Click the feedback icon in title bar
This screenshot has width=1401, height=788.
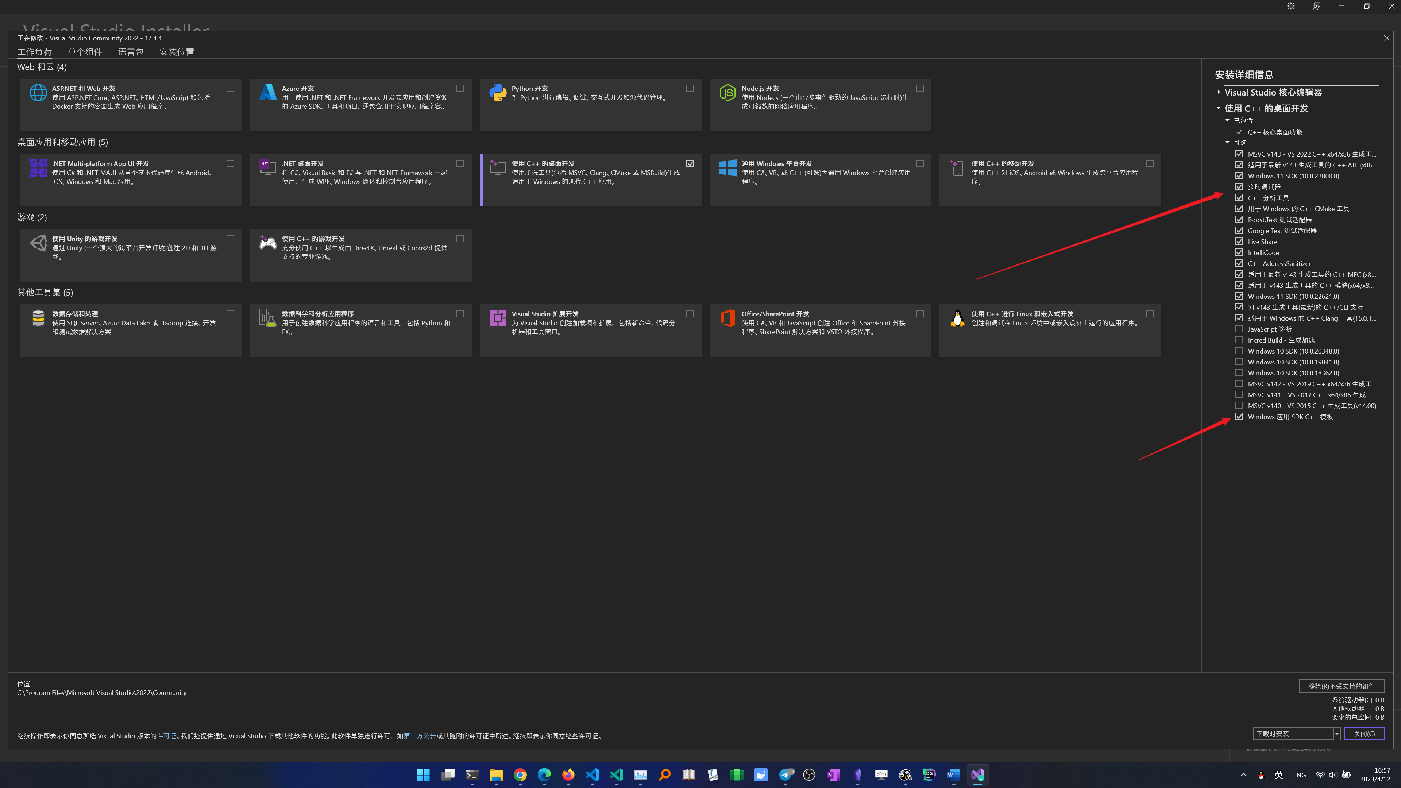[1316, 7]
